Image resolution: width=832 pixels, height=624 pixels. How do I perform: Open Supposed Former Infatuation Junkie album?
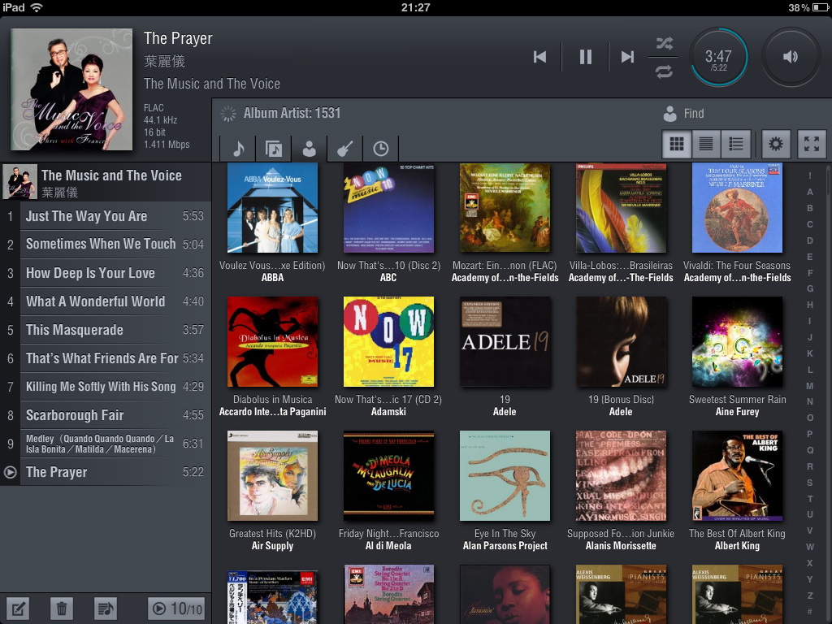pos(621,476)
